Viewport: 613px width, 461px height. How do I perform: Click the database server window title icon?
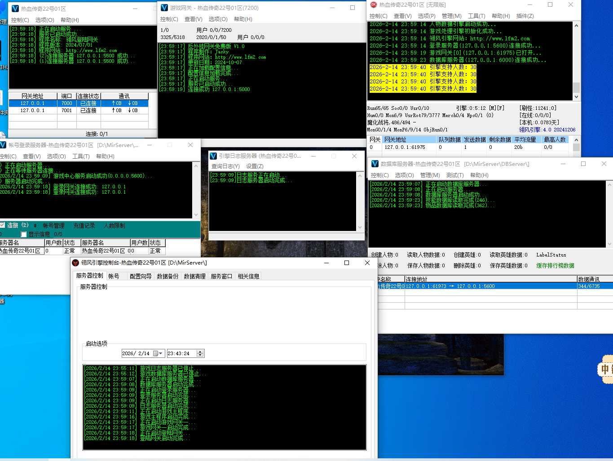tap(375, 164)
